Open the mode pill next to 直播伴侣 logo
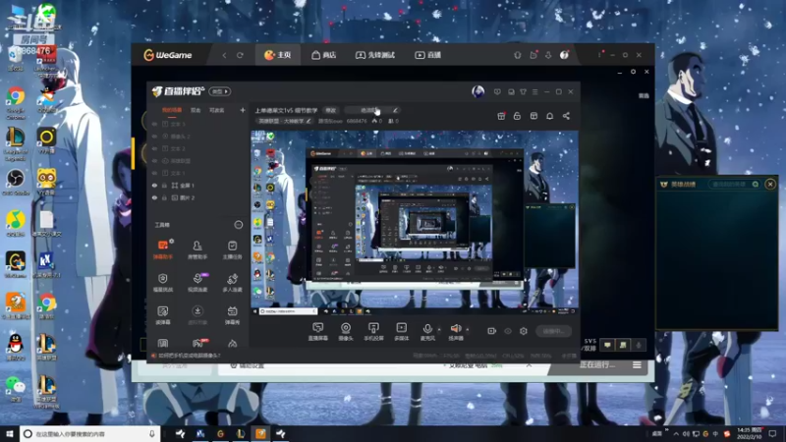Image resolution: width=786 pixels, height=442 pixels. (x=219, y=91)
